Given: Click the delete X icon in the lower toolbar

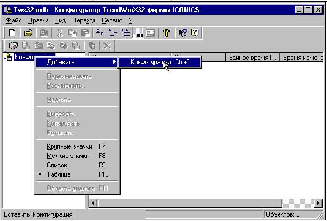Looking at the screenshot, I should 107,46.
